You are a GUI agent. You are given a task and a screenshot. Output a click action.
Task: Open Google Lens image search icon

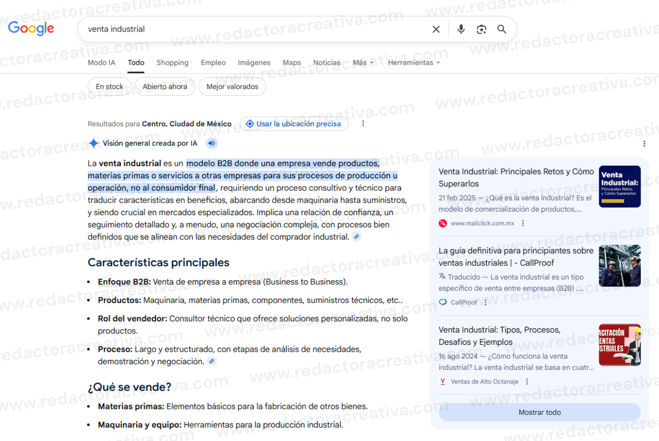[481, 29]
